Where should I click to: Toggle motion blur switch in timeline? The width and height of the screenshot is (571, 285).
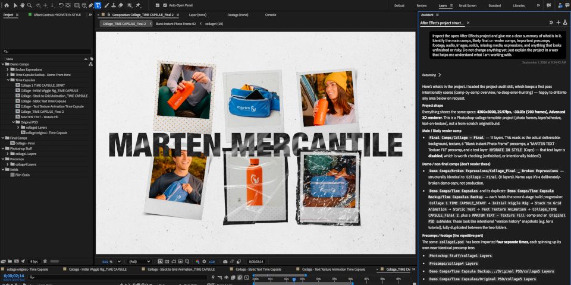pyautogui.click(x=233, y=277)
